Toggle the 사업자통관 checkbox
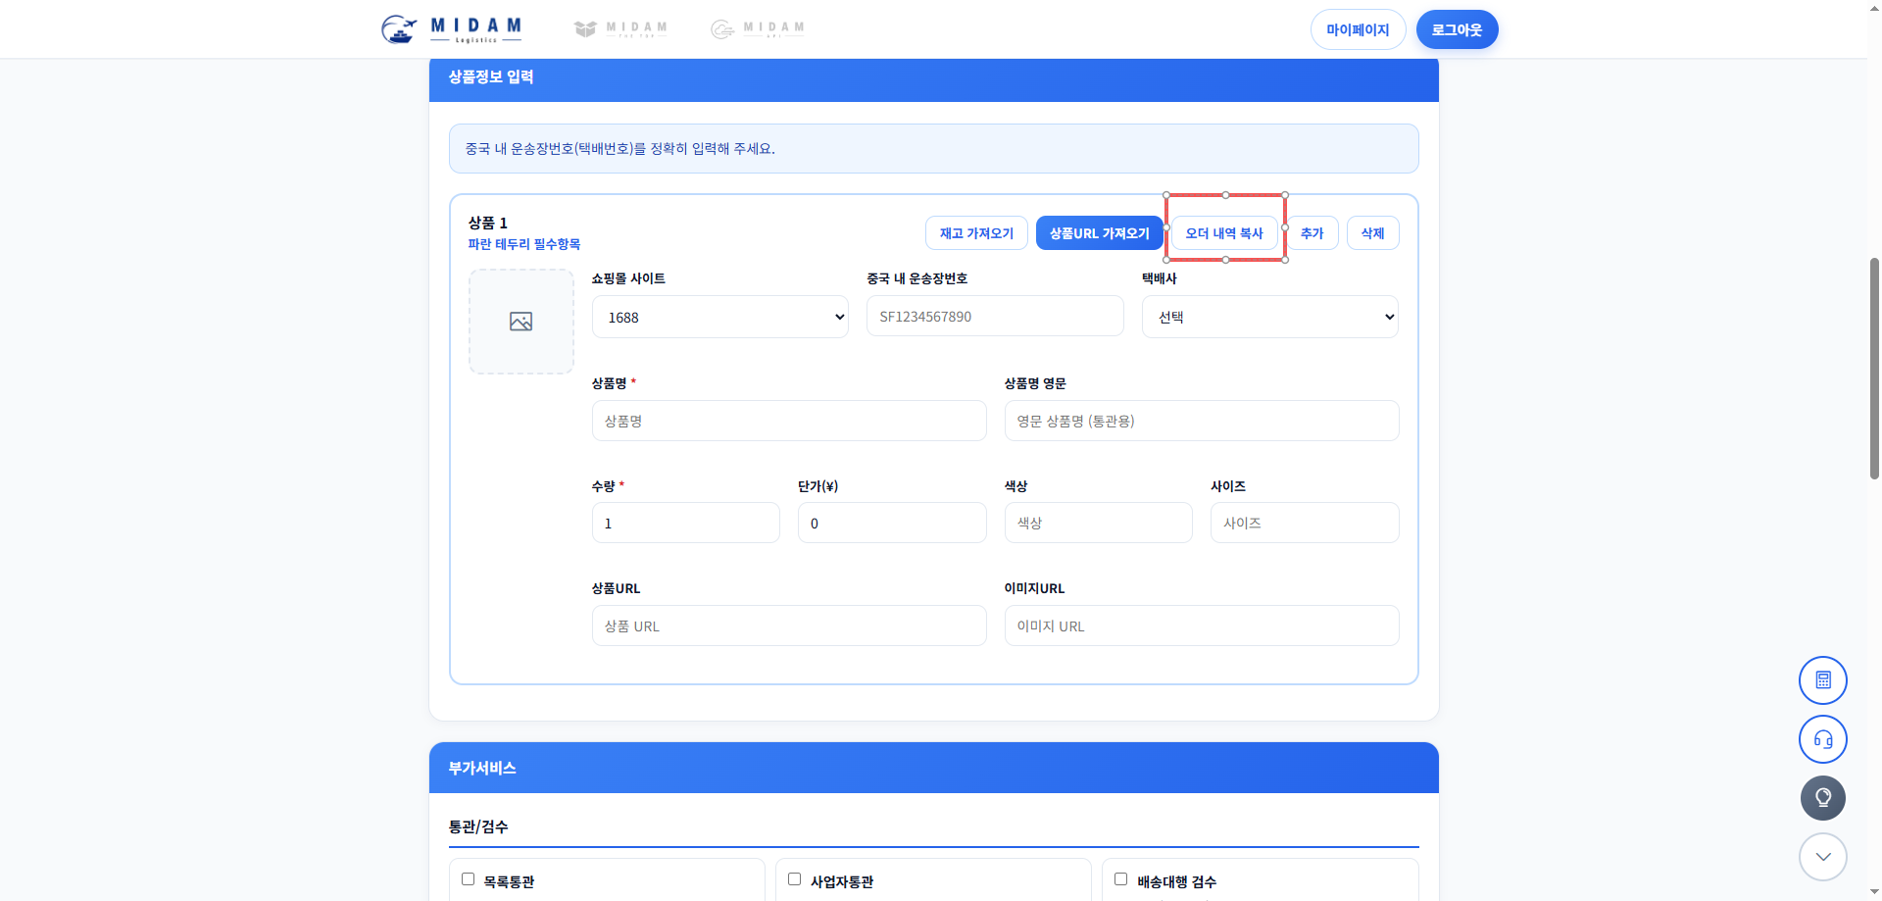Image resolution: width=1882 pixels, height=901 pixels. tap(795, 879)
